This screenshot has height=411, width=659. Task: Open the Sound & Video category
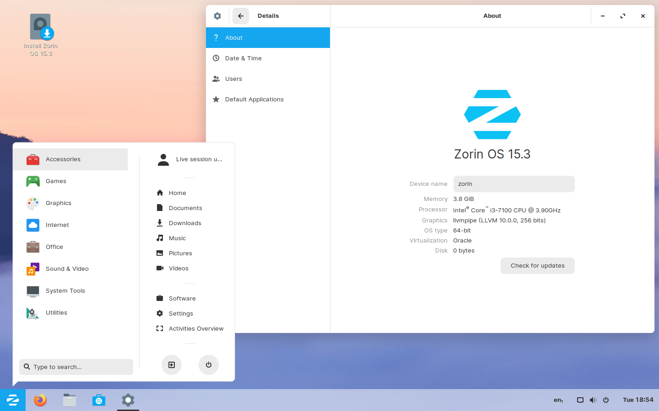(x=70, y=269)
